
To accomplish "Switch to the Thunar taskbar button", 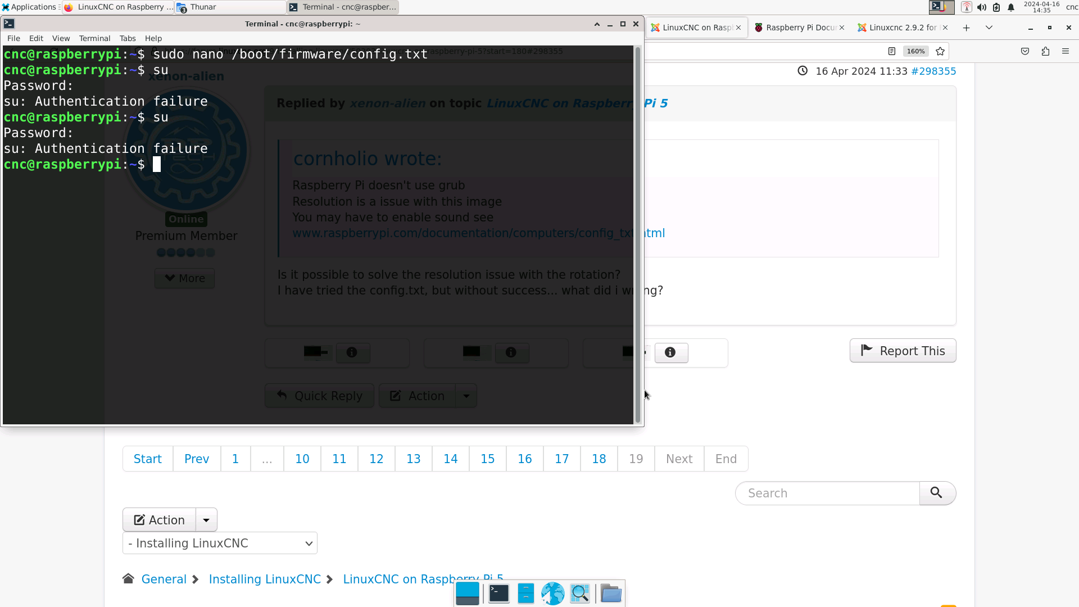I will (x=230, y=7).
